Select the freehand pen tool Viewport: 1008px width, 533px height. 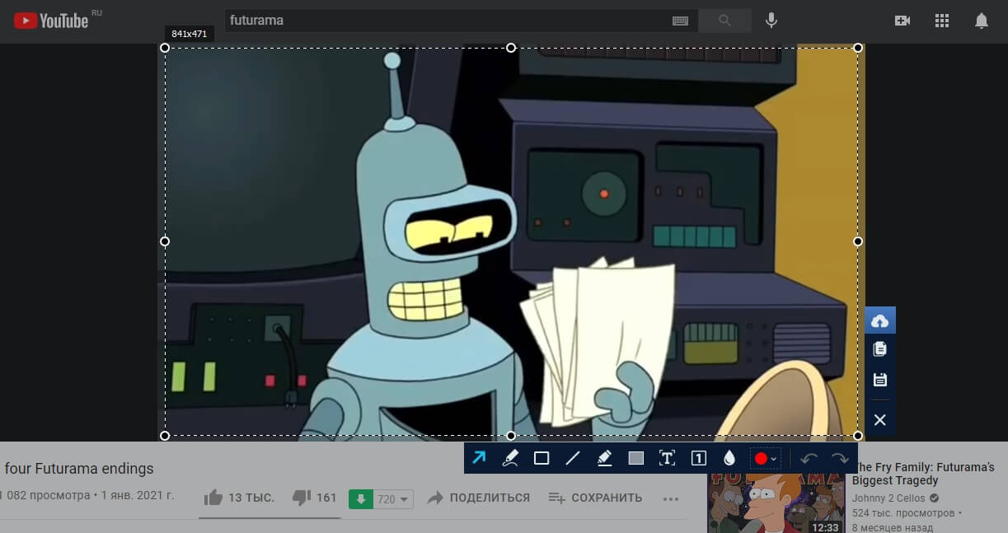pos(510,458)
